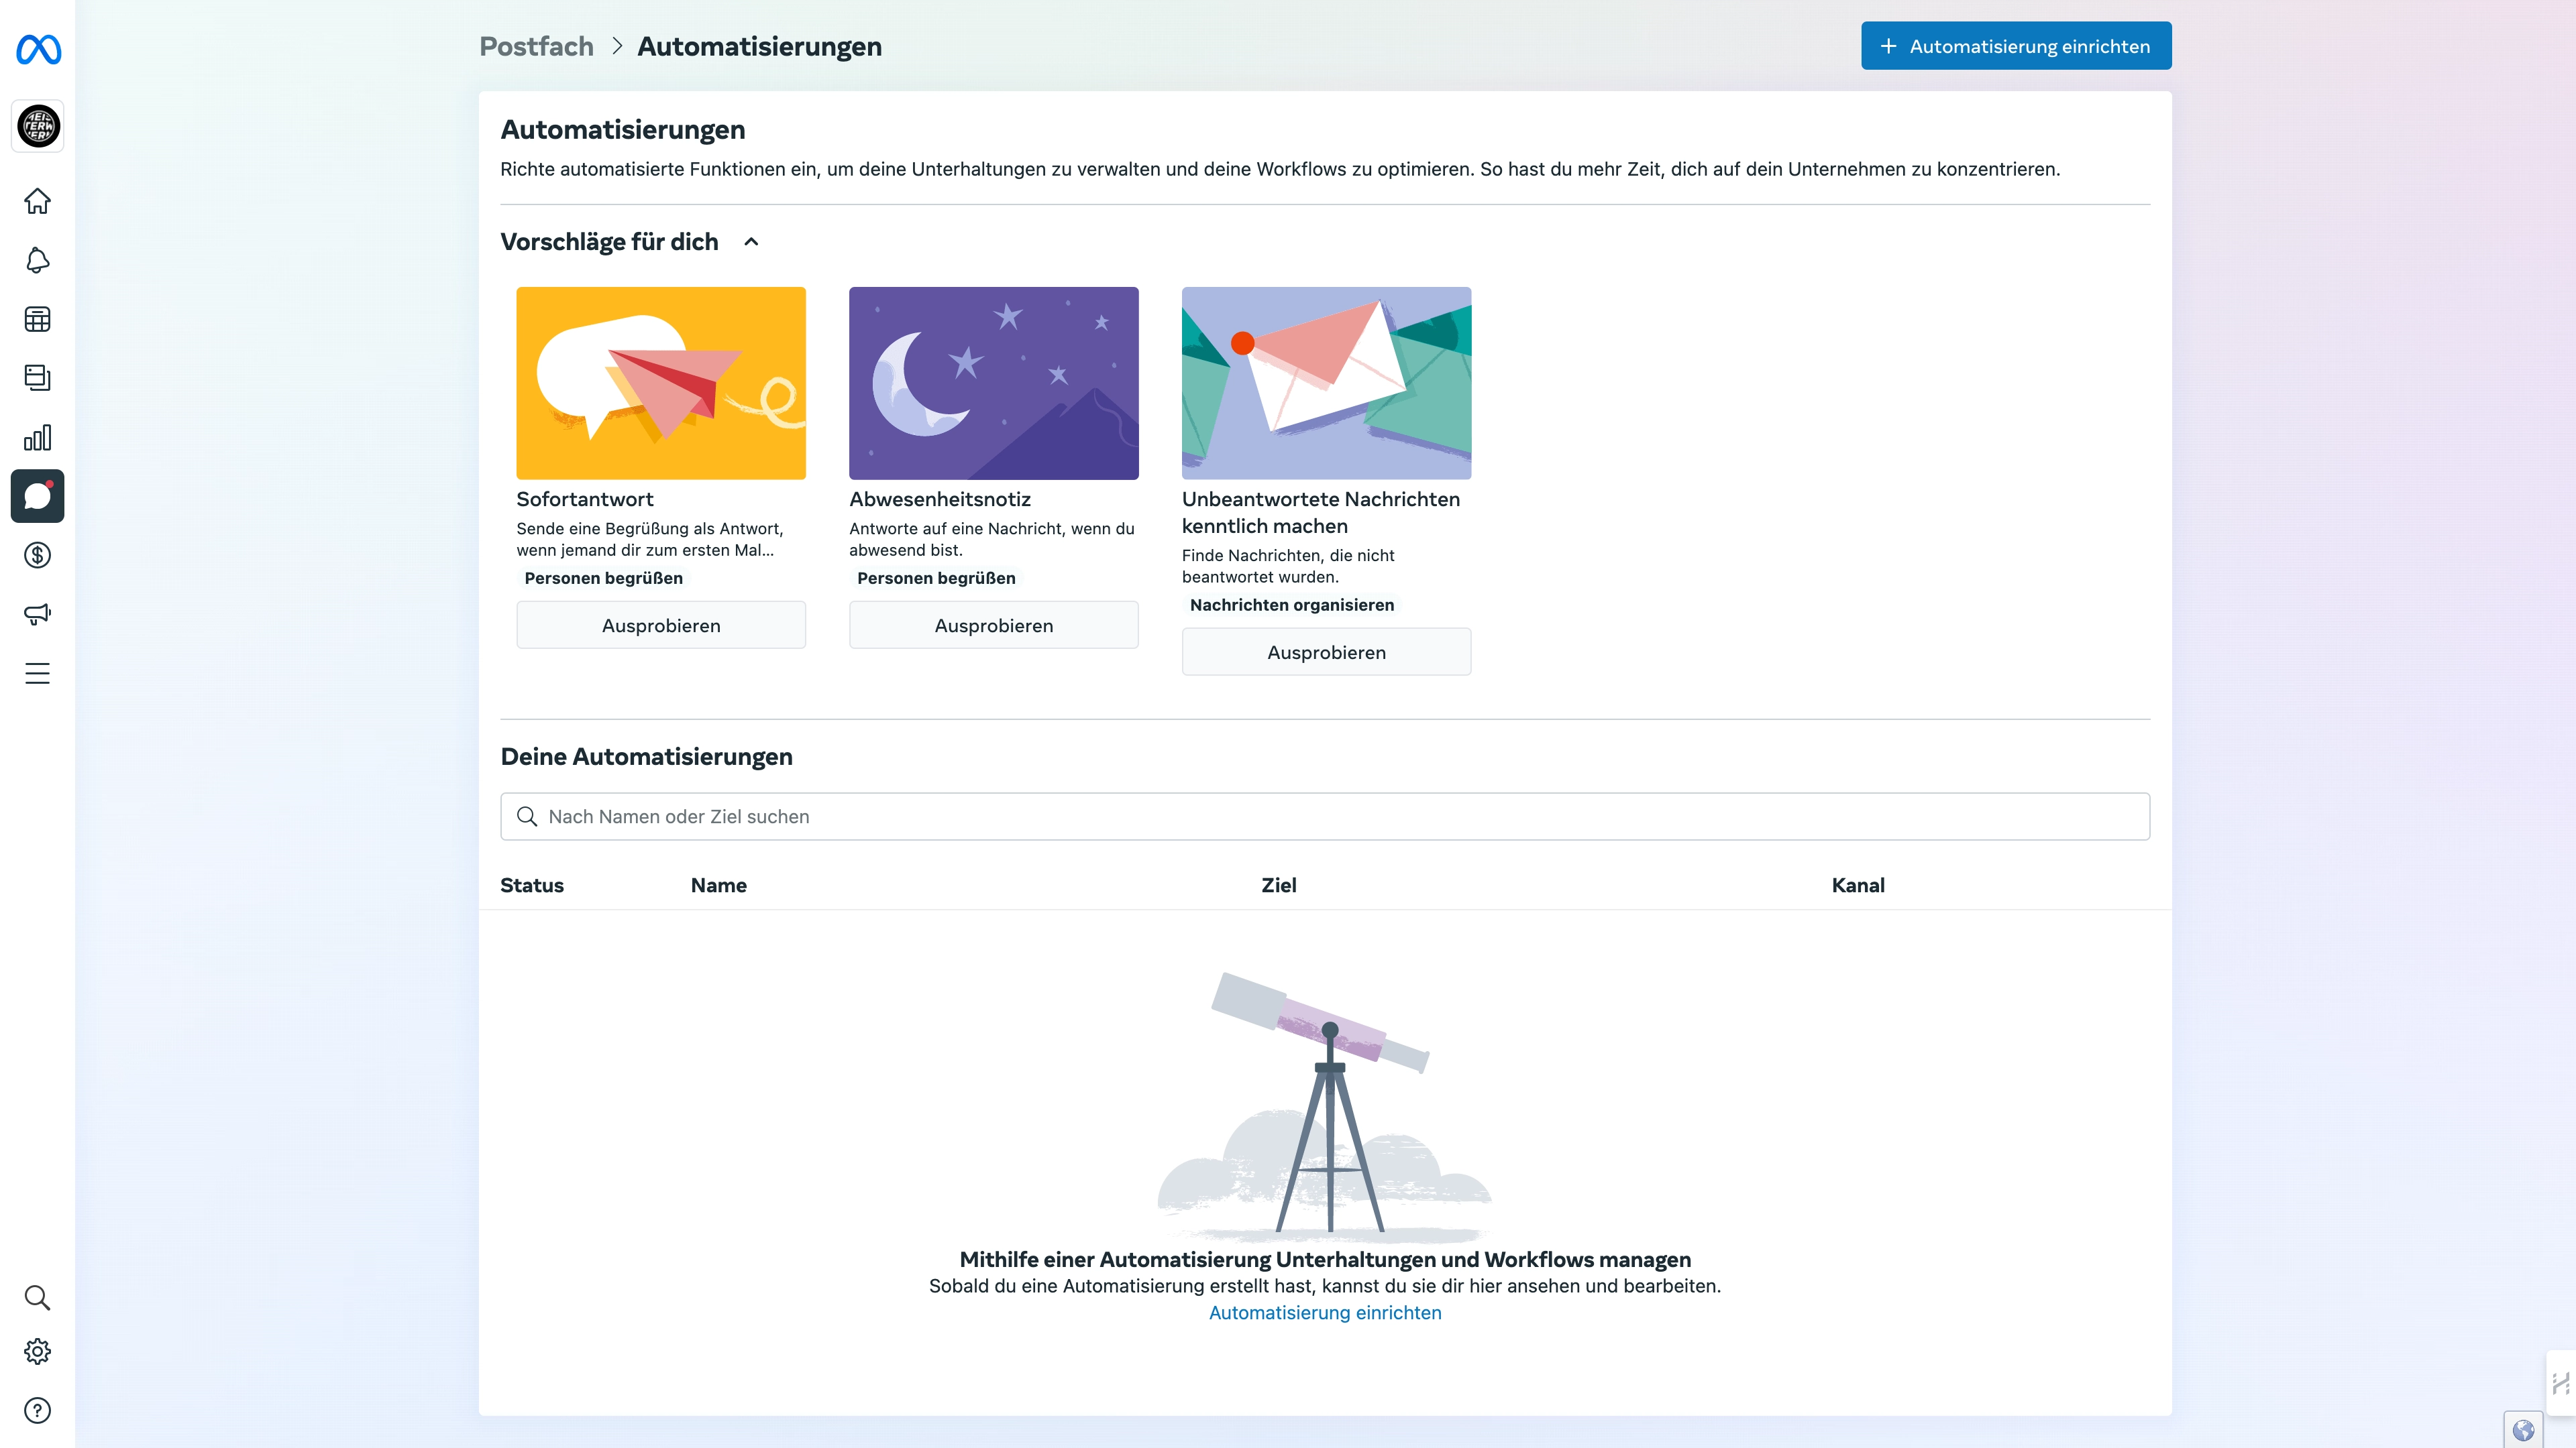Open the Insights bar chart icon
The height and width of the screenshot is (1448, 2576).
point(38,438)
